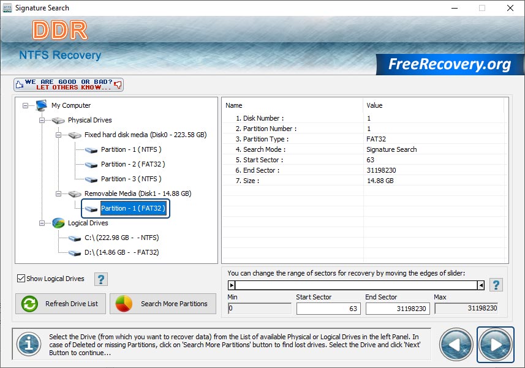The width and height of the screenshot is (525, 368).
Task: Click the sector range slider track
Action: [x=357, y=285]
